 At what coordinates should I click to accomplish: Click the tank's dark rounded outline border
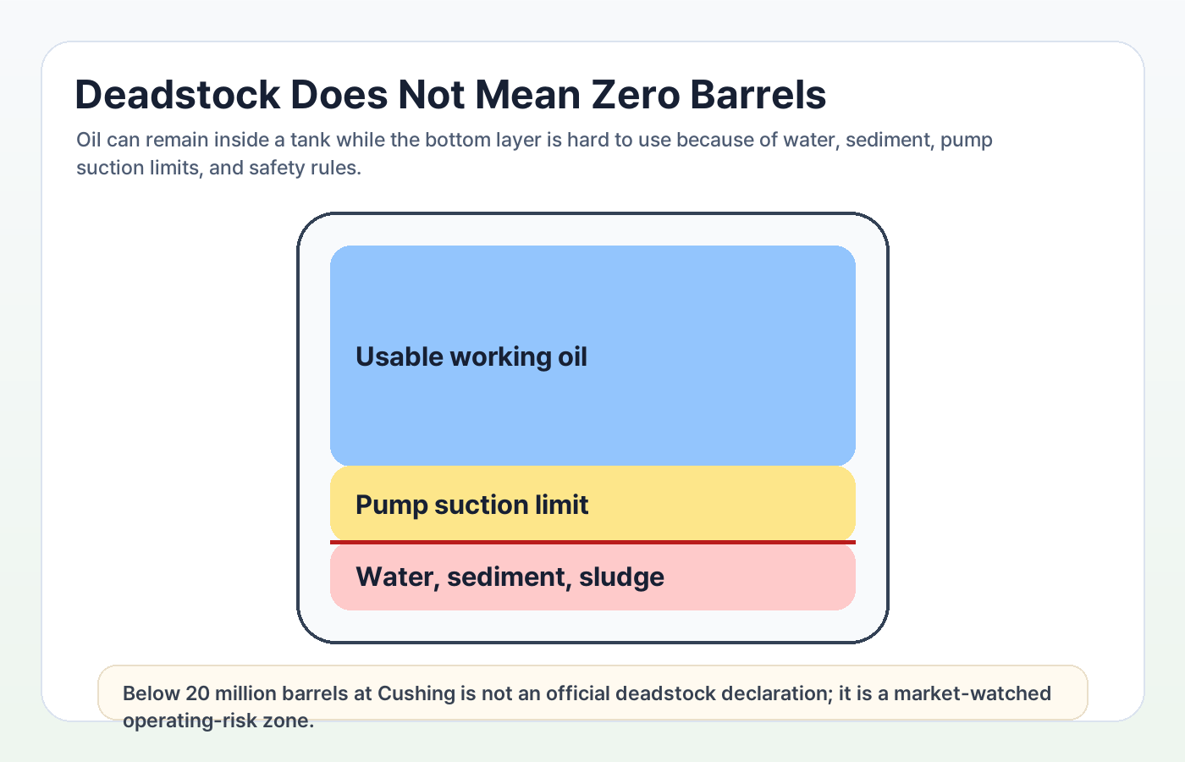point(298,428)
